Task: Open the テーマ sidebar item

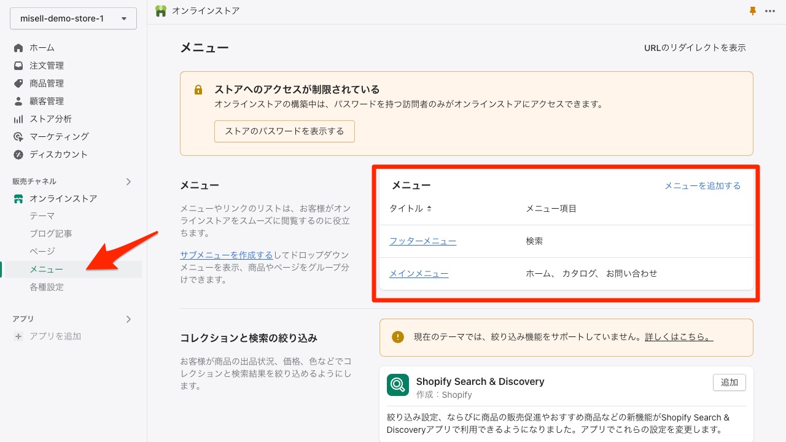Action: (x=42, y=216)
